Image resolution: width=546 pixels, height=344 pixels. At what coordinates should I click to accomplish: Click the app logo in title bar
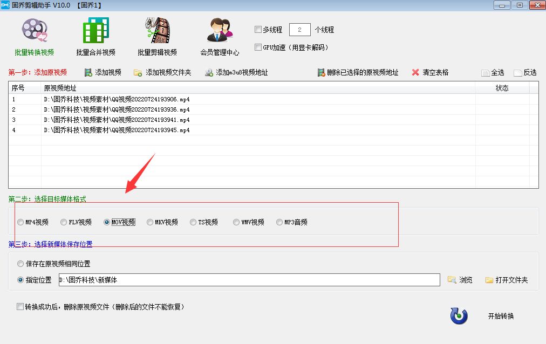(5, 5)
